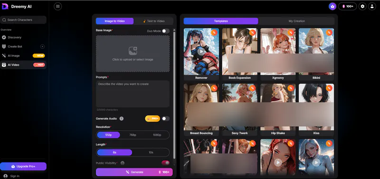Click the Upgrade Pro+ button
Screen dimensions: 380x179
(23, 166)
